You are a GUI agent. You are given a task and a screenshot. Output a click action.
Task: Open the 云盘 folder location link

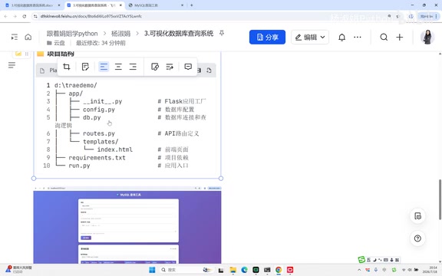(x=56, y=43)
